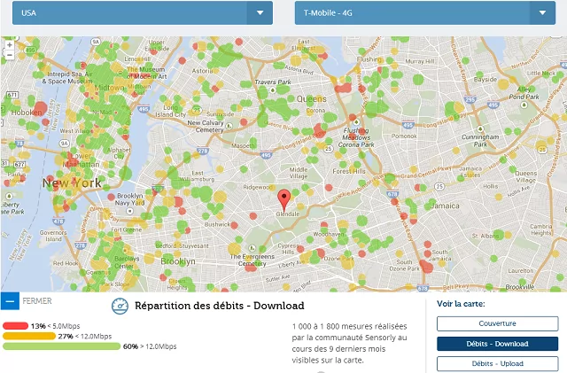This screenshot has width=567, height=373.
Task: Click the Queens label on the map
Action: coord(311,98)
